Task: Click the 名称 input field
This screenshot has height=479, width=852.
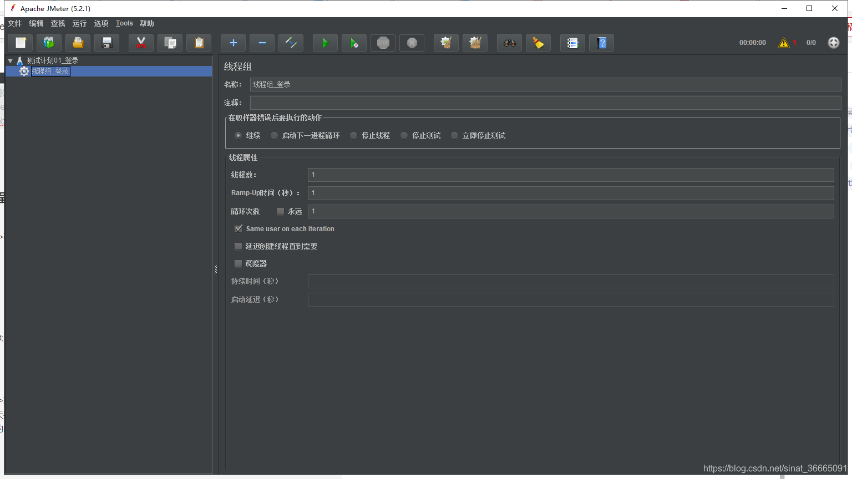Action: (545, 84)
